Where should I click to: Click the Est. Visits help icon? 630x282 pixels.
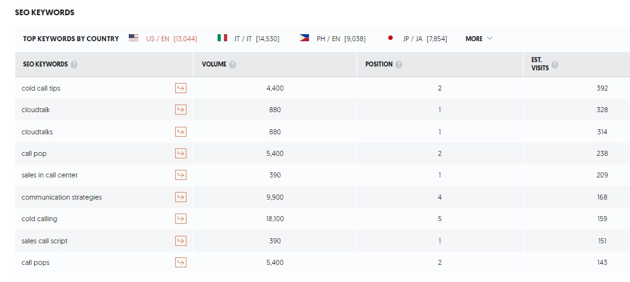click(x=555, y=65)
